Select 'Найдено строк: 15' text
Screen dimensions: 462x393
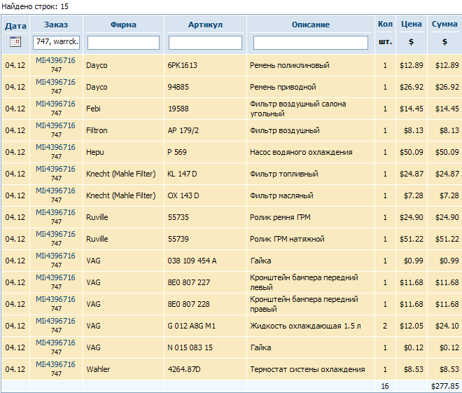coord(35,6)
